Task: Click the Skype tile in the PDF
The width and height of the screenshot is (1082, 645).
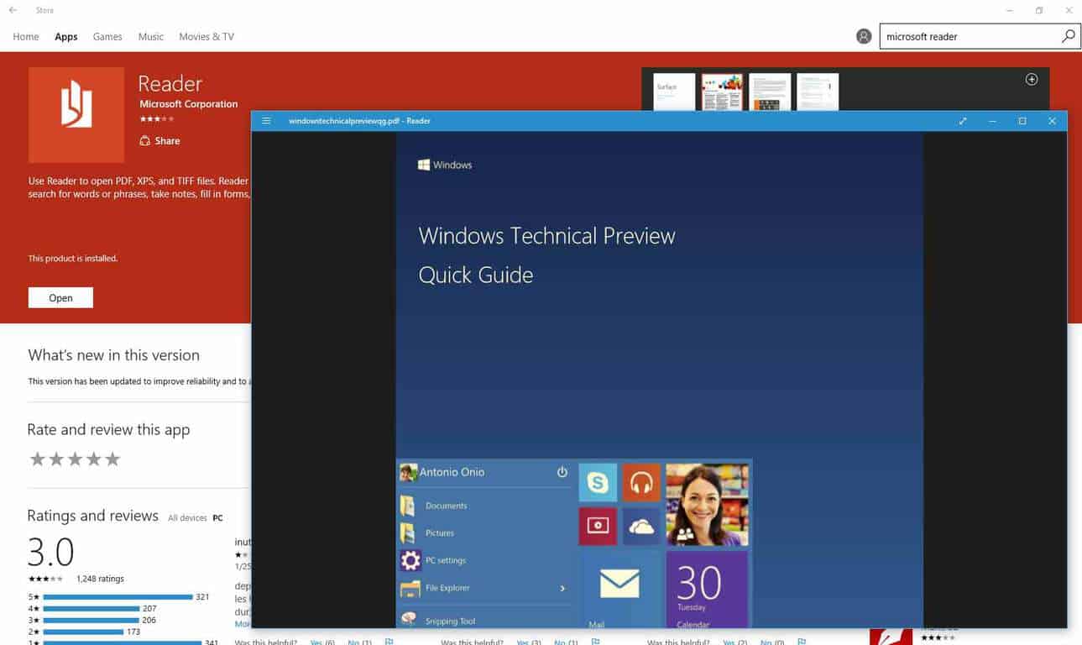Action: point(598,482)
